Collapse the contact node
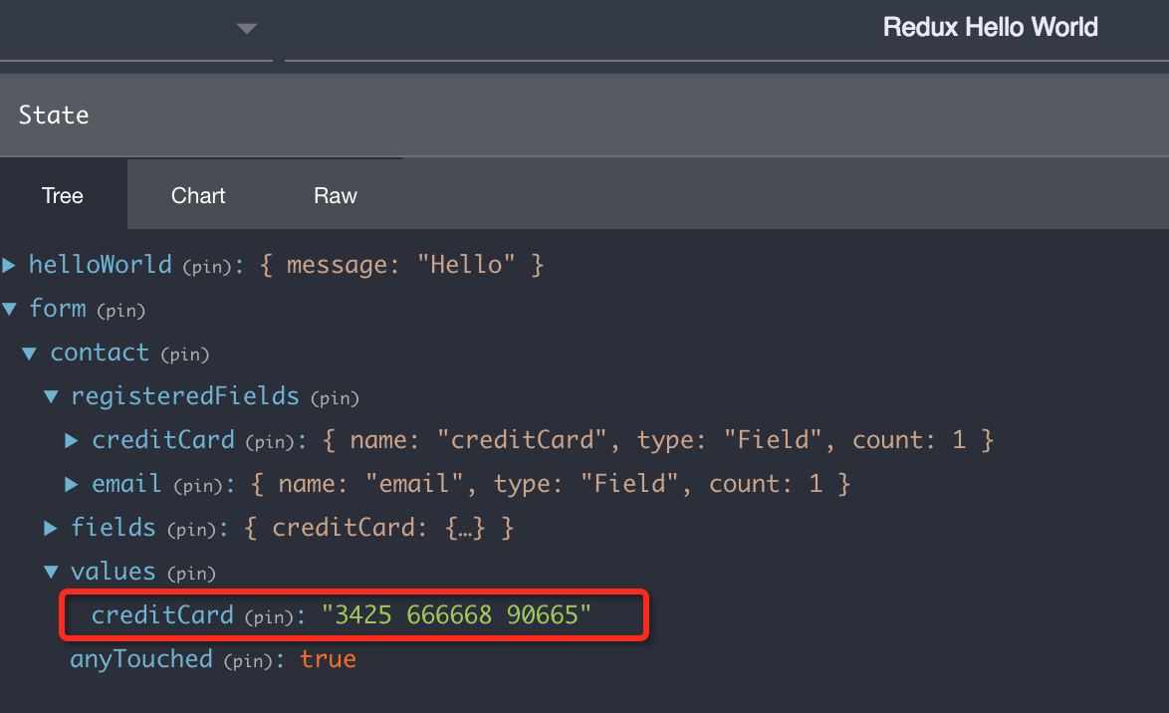 pyautogui.click(x=29, y=353)
